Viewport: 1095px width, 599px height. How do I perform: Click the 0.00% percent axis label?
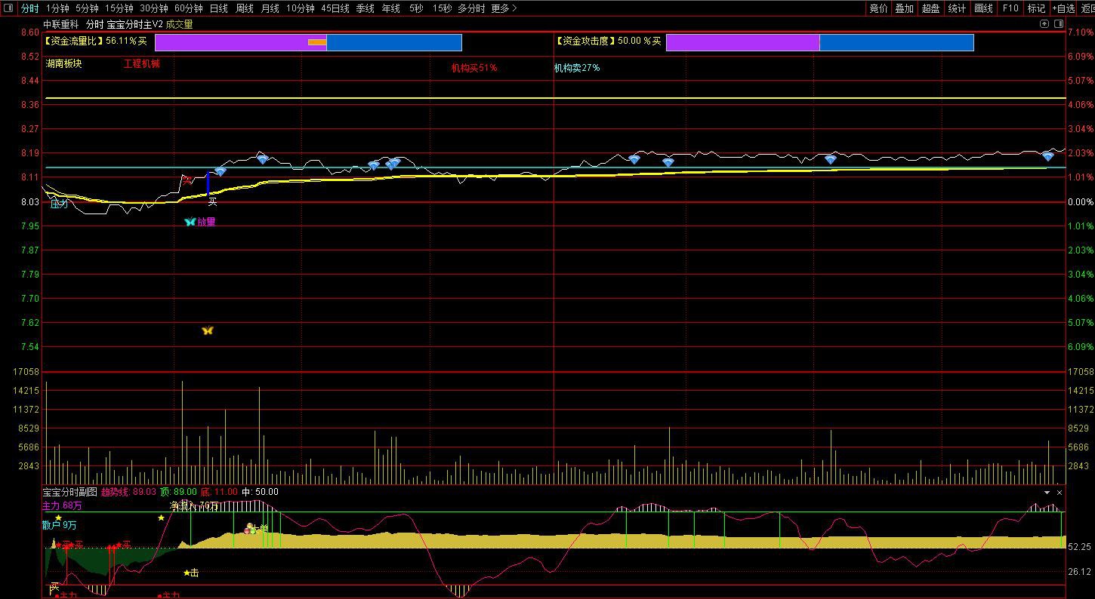pyautogui.click(x=1080, y=201)
